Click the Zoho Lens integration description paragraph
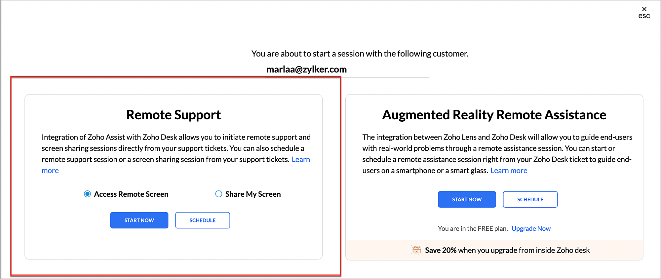 tap(497, 148)
